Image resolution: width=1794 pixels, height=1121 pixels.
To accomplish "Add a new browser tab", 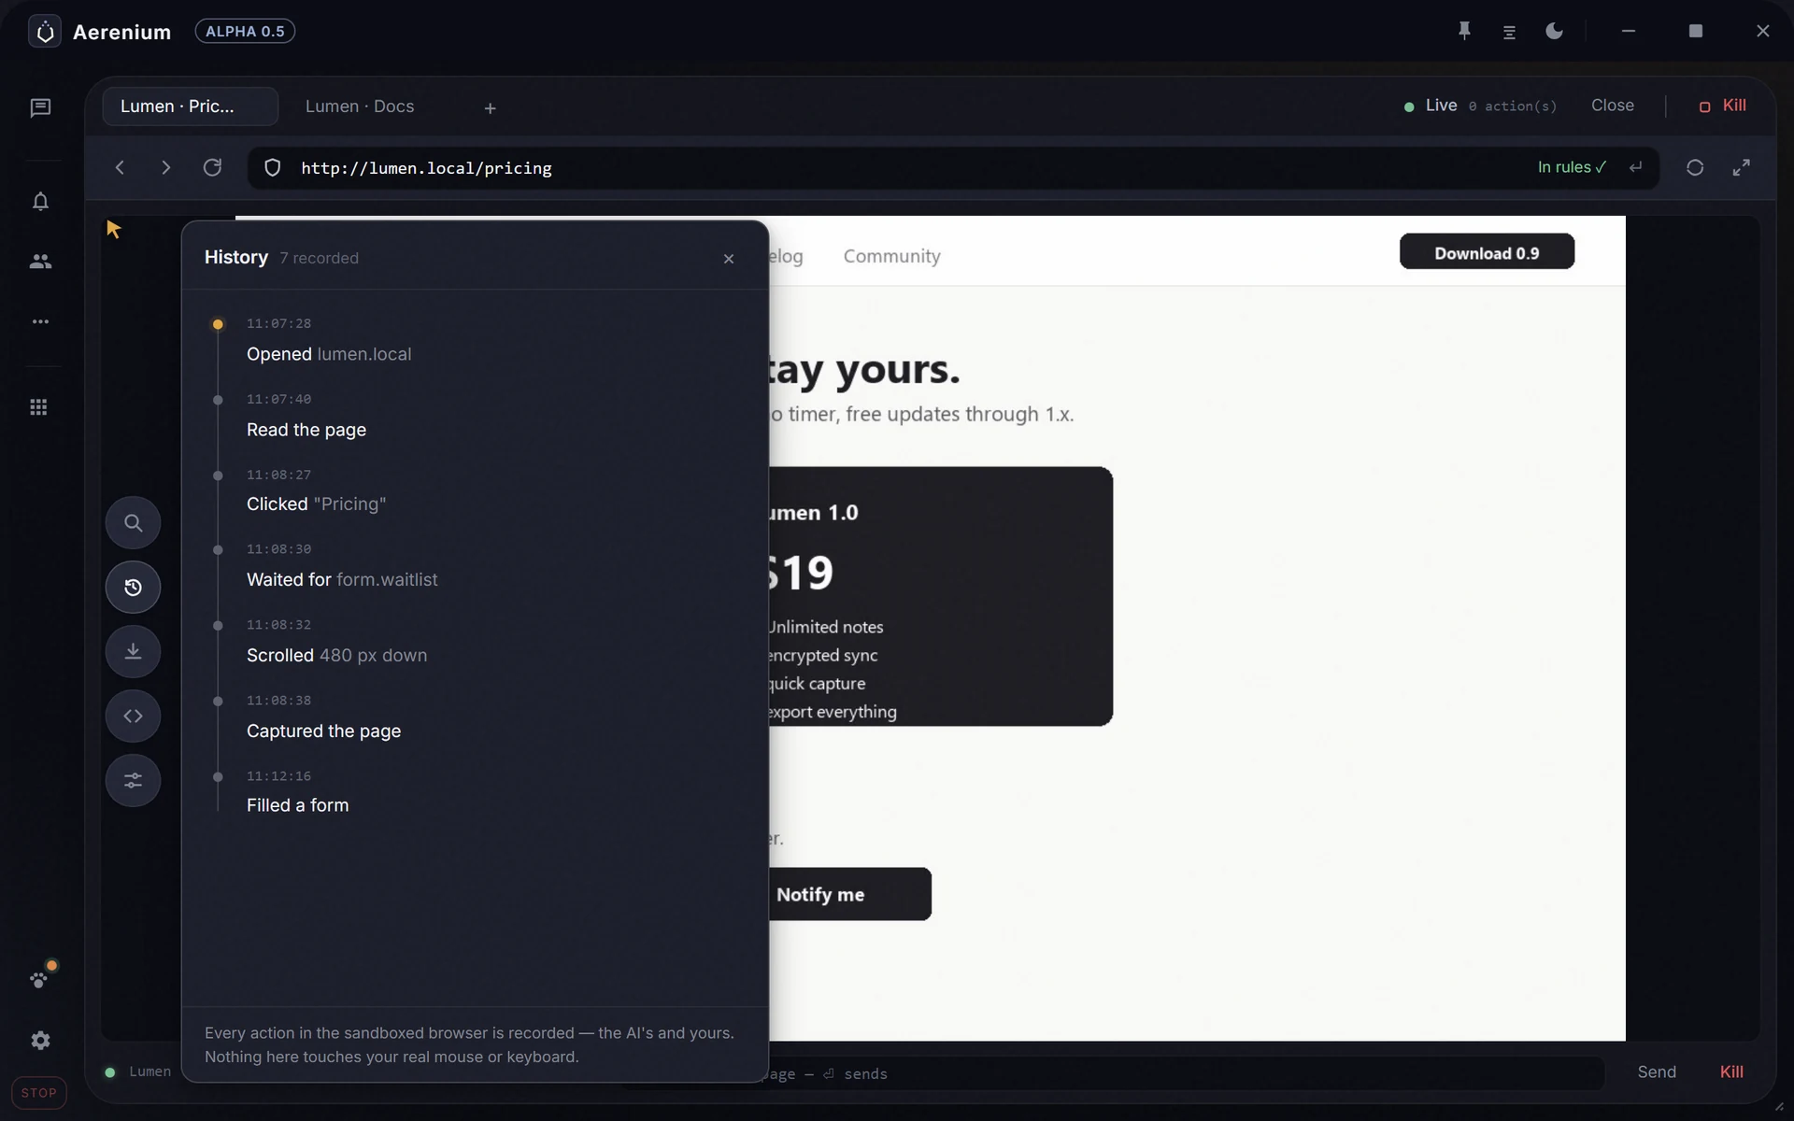I will coord(490,108).
